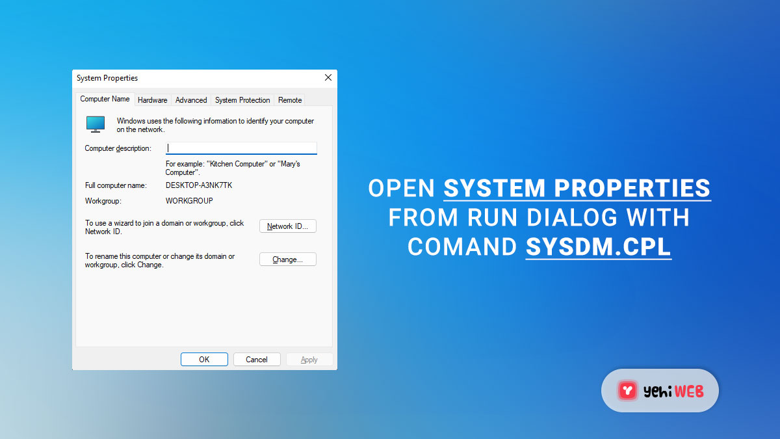This screenshot has width=780, height=439.
Task: Click the Change... button
Action: [287, 259]
